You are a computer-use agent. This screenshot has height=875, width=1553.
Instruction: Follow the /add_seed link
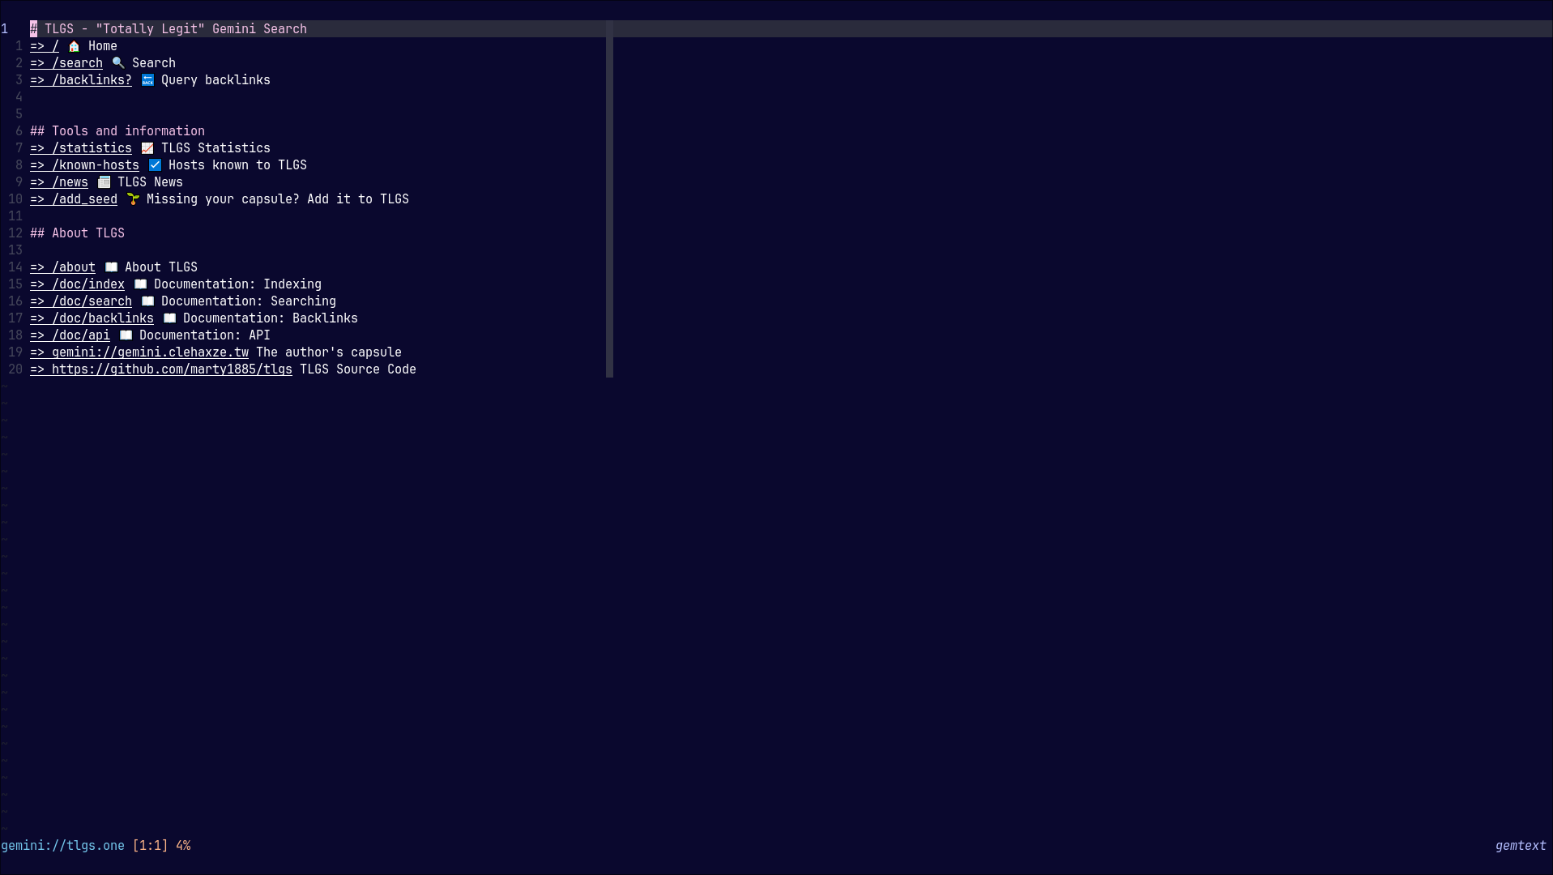click(x=74, y=199)
